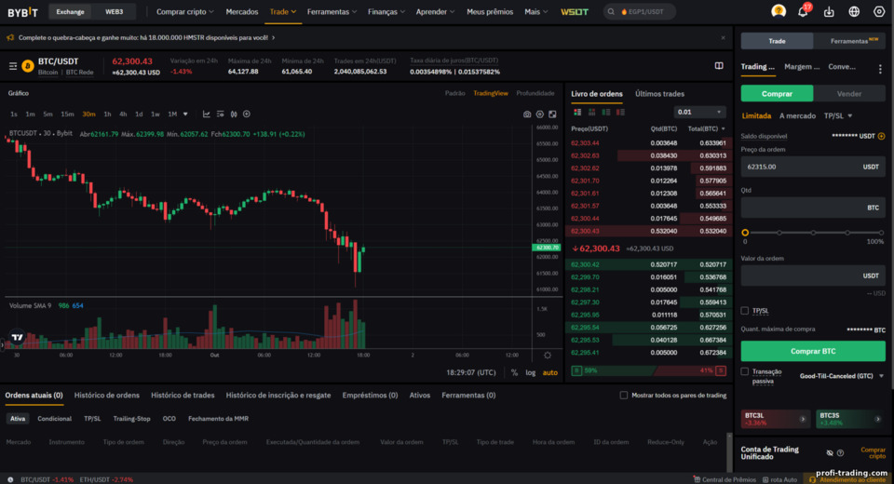This screenshot has width=894, height=484.
Task: Enable the TP/SL checkbox
Action: coord(745,311)
